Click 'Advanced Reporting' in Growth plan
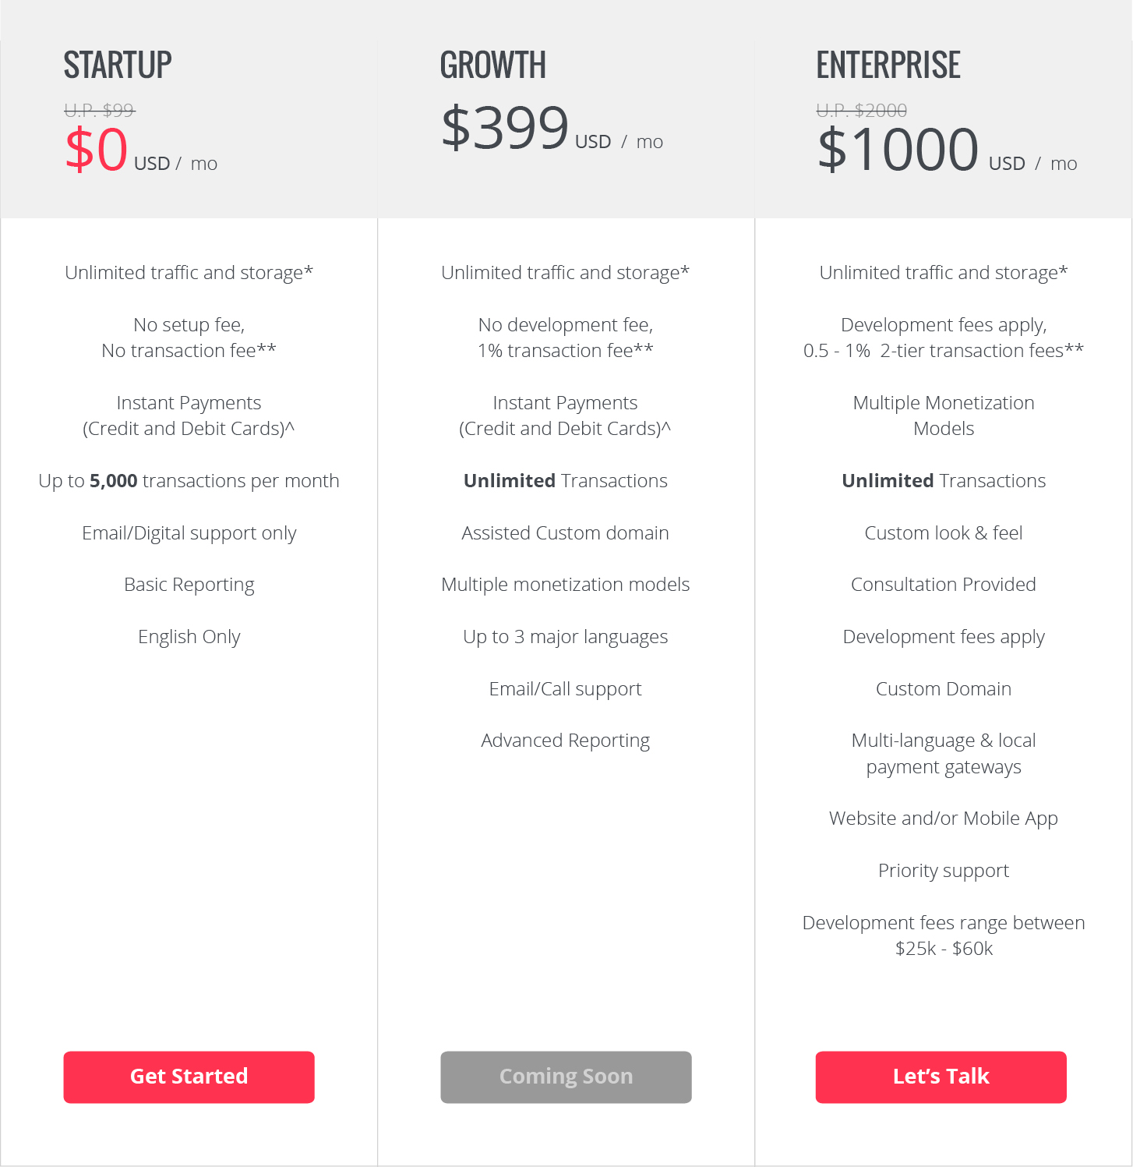1133x1167 pixels. tap(565, 741)
